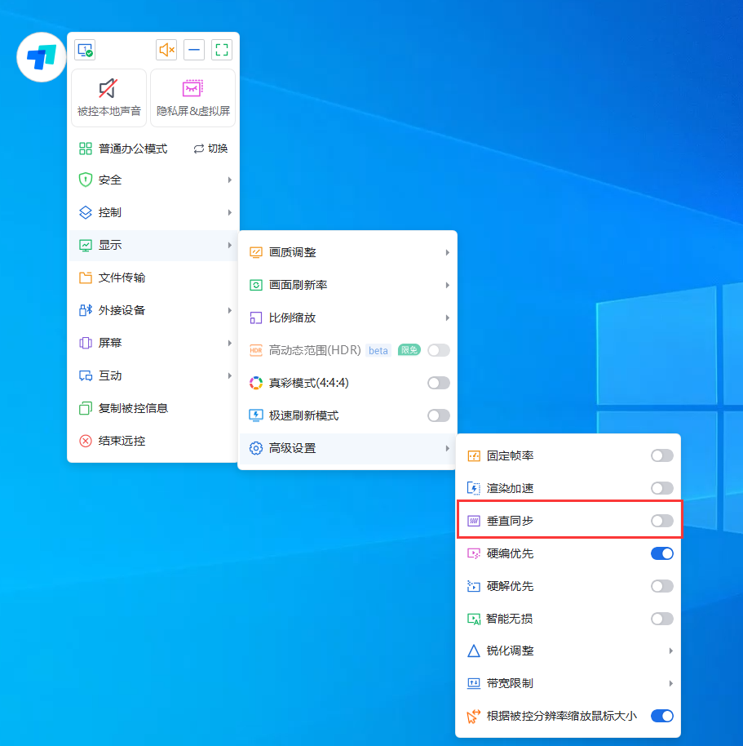This screenshot has width=743, height=746.
Task: Toggle the 渲染加速 rendering acceleration switch
Action: click(x=661, y=487)
